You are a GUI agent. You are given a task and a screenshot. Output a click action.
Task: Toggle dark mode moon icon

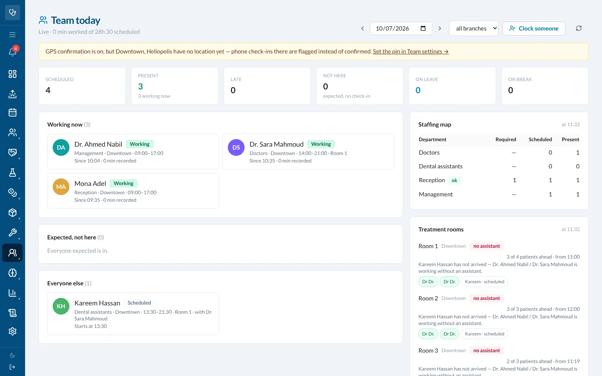[x=13, y=356]
